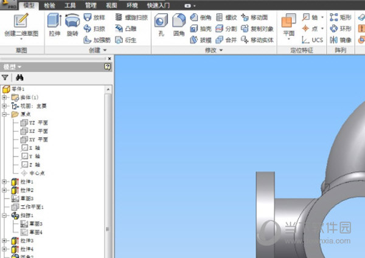Select the XZ 平面 origin plane

pyautogui.click(x=34, y=131)
